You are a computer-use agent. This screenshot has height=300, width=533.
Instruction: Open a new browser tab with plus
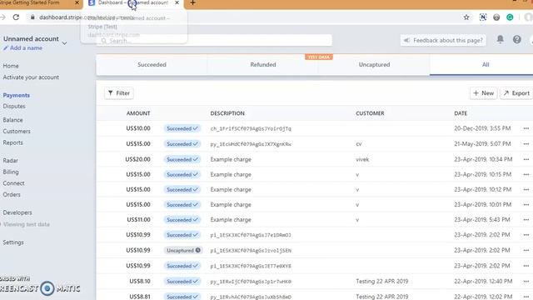click(192, 3)
